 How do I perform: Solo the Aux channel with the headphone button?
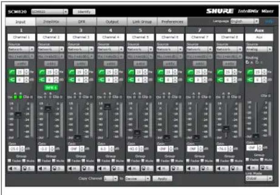pos(266,167)
